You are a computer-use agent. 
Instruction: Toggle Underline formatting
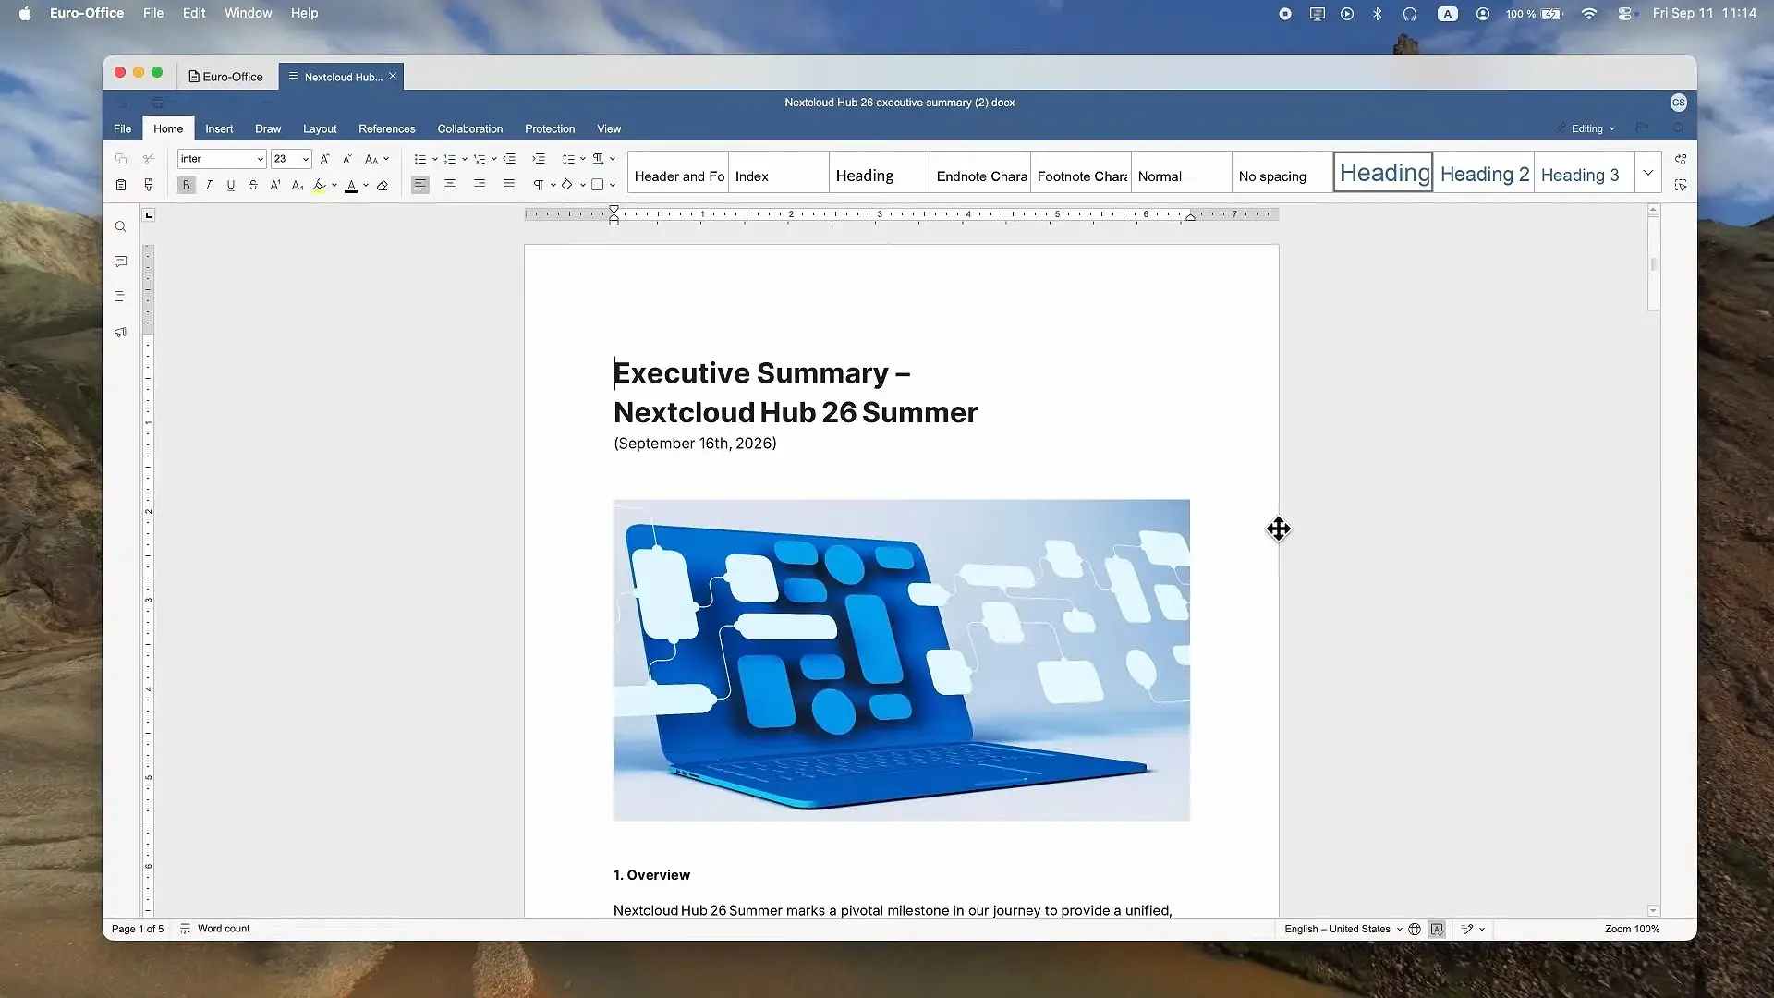(231, 185)
